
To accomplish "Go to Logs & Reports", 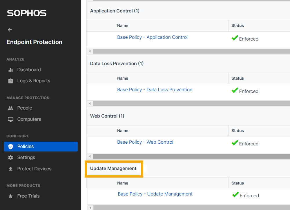I will 33,81.
